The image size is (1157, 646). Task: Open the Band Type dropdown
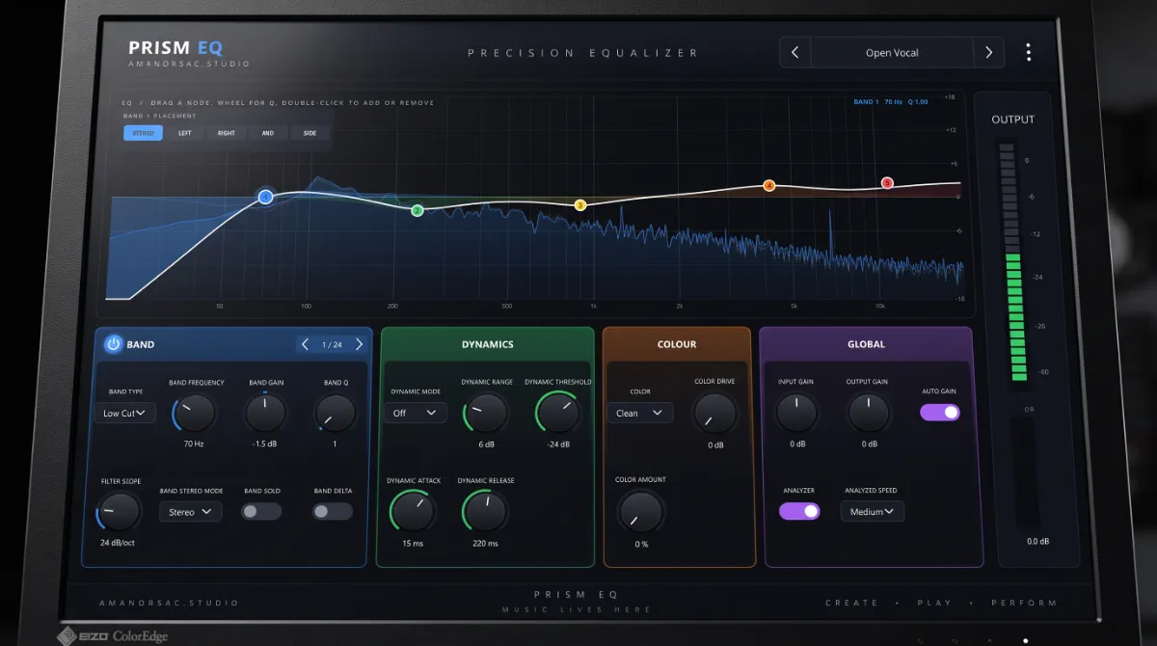click(x=125, y=413)
